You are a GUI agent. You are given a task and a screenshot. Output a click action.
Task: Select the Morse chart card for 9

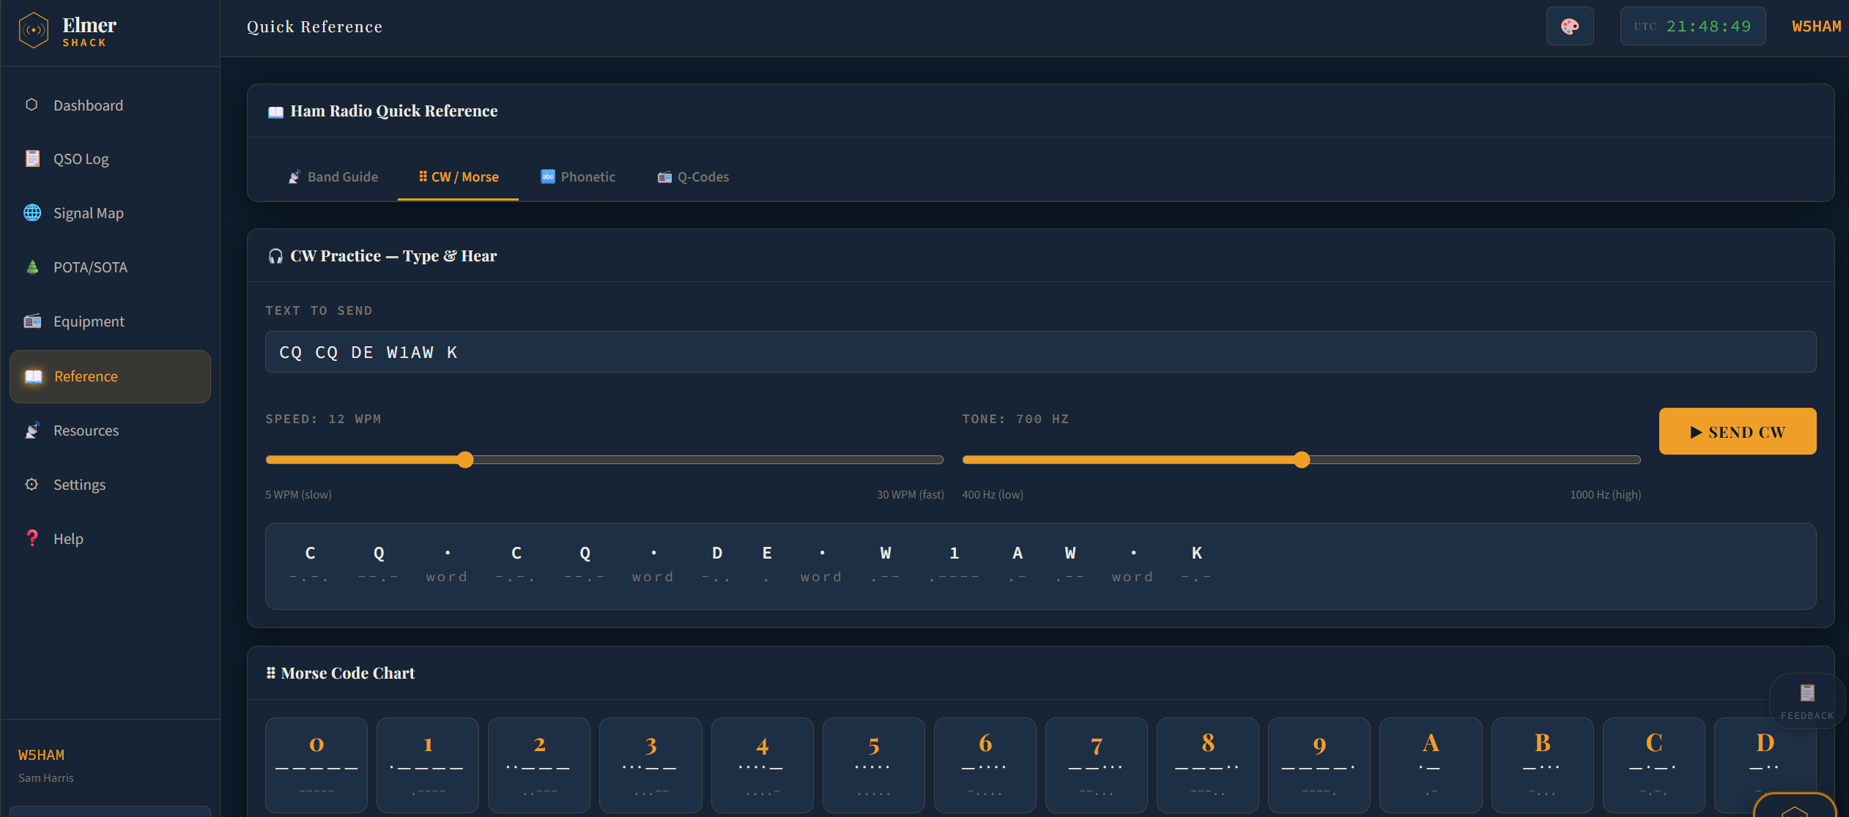point(1319,764)
